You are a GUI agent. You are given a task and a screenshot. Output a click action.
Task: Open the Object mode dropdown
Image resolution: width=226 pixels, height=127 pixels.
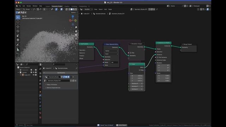click(18, 10)
